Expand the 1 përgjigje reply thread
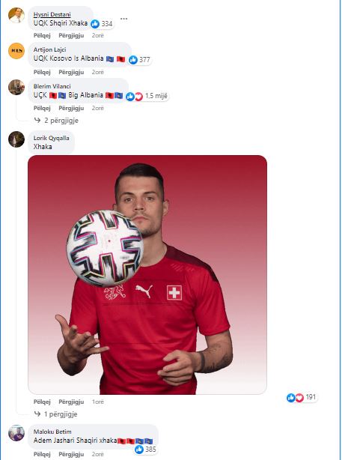Image resolution: width=342 pixels, height=460 pixels. pyautogui.click(x=55, y=414)
